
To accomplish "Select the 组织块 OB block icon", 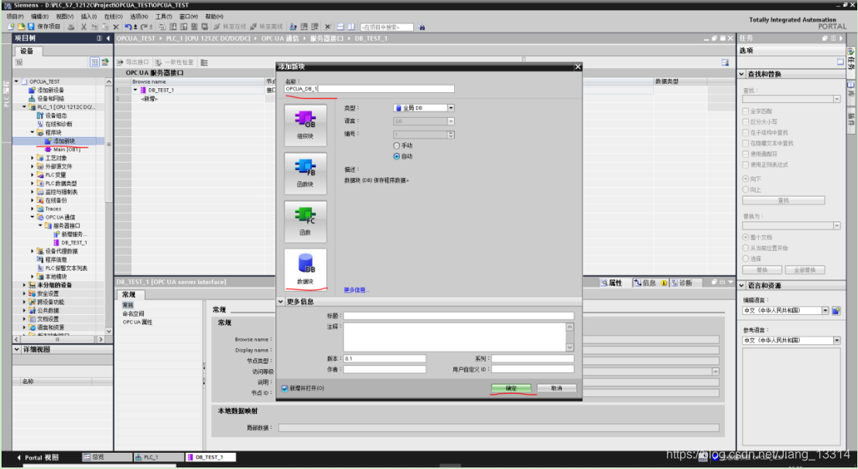I will [306, 125].
